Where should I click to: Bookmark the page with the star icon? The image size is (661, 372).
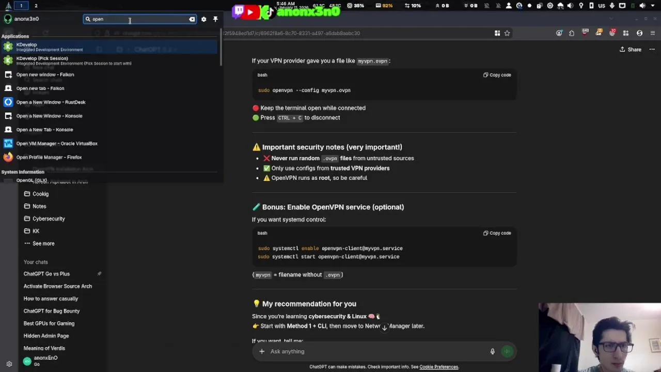pos(507,33)
